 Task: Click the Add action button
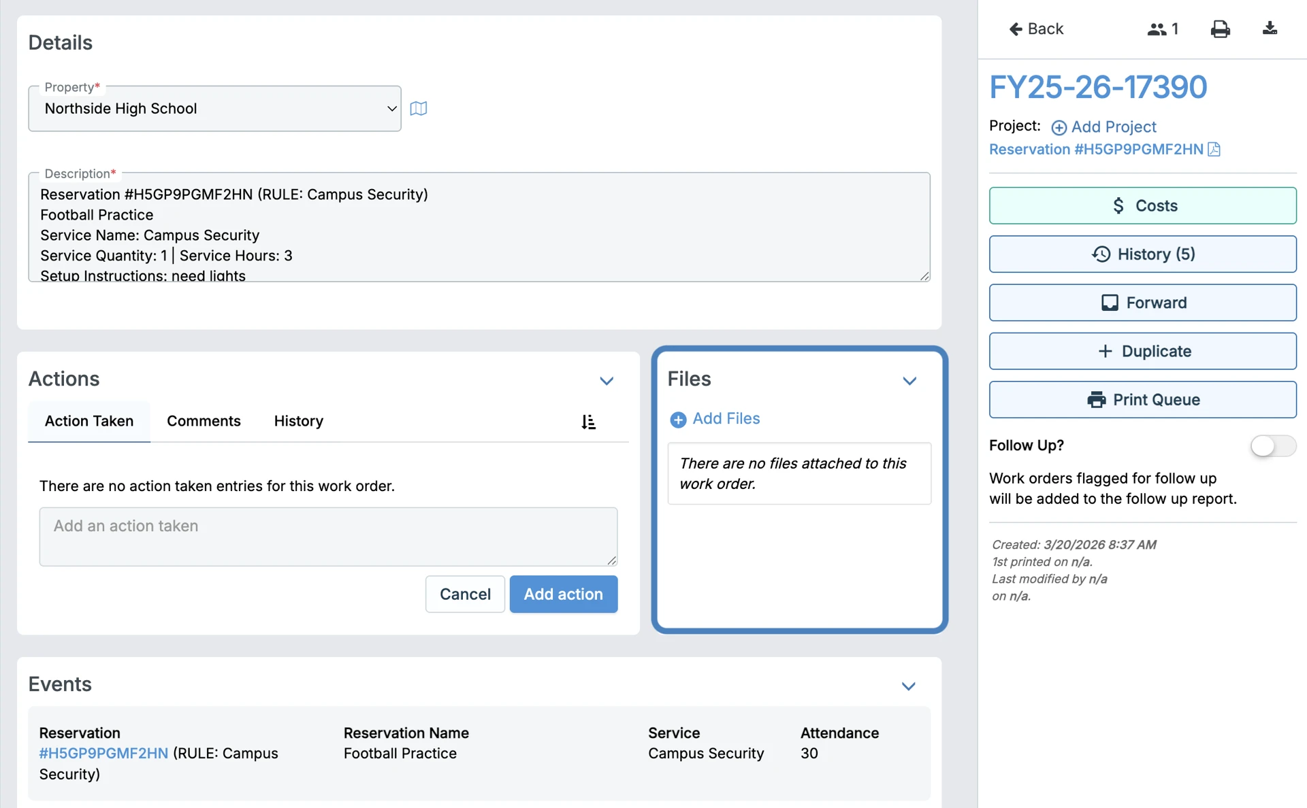click(x=563, y=594)
